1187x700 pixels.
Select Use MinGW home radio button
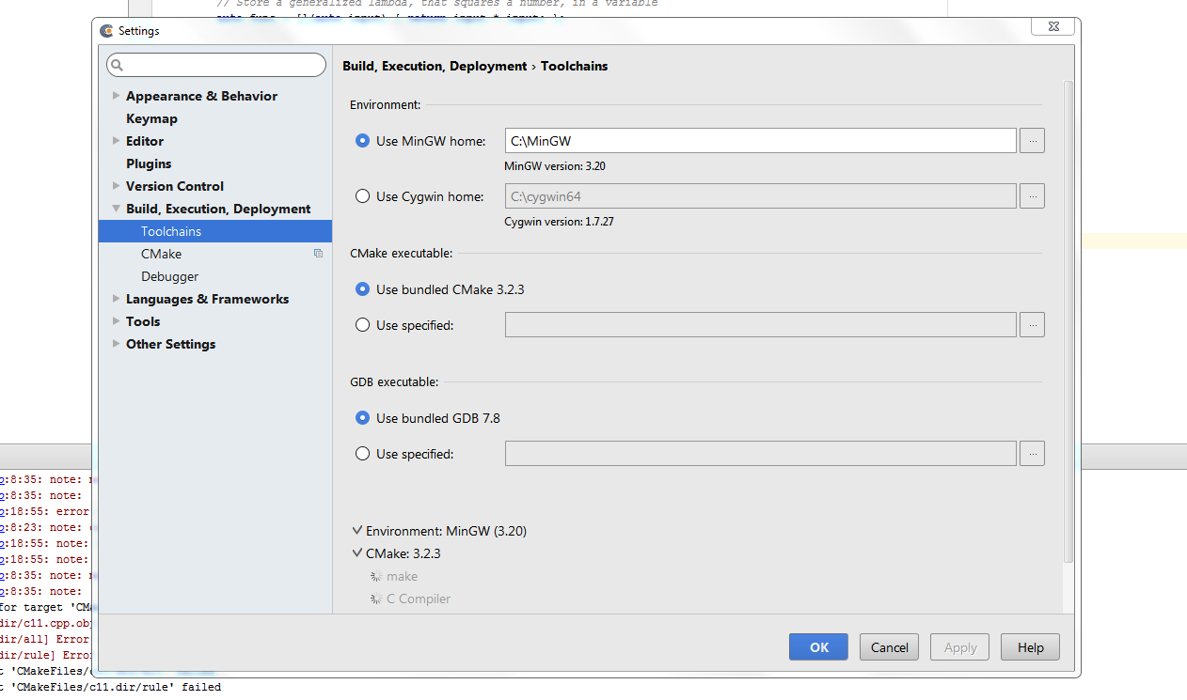pos(362,141)
